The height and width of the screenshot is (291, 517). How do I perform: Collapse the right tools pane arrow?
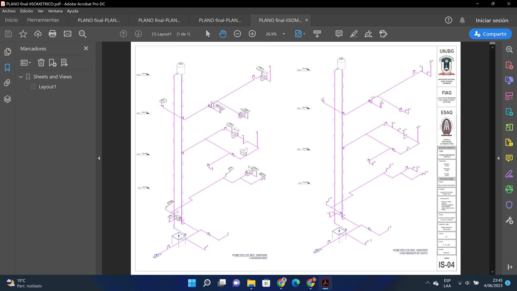(498, 158)
